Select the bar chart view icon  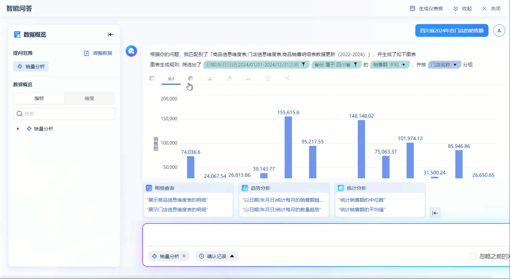pos(171,78)
